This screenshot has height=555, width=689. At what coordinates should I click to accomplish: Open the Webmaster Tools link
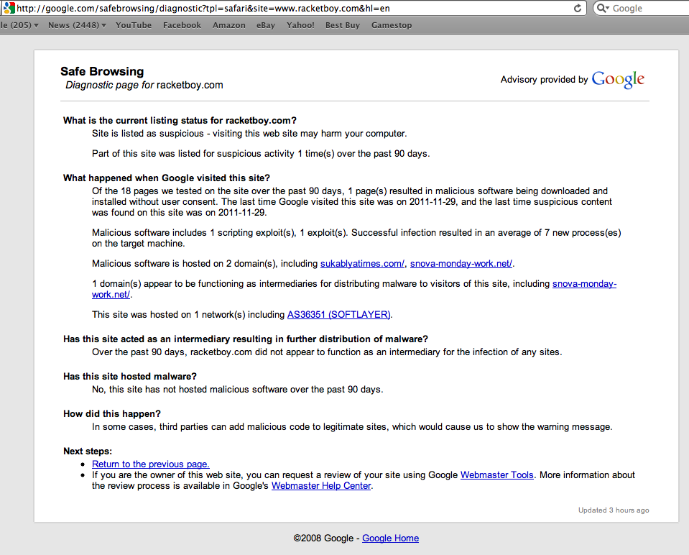tap(497, 475)
